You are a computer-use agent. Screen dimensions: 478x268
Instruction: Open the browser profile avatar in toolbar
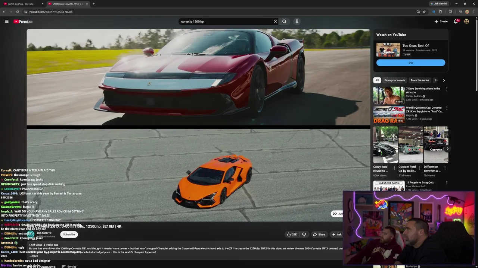467,12
